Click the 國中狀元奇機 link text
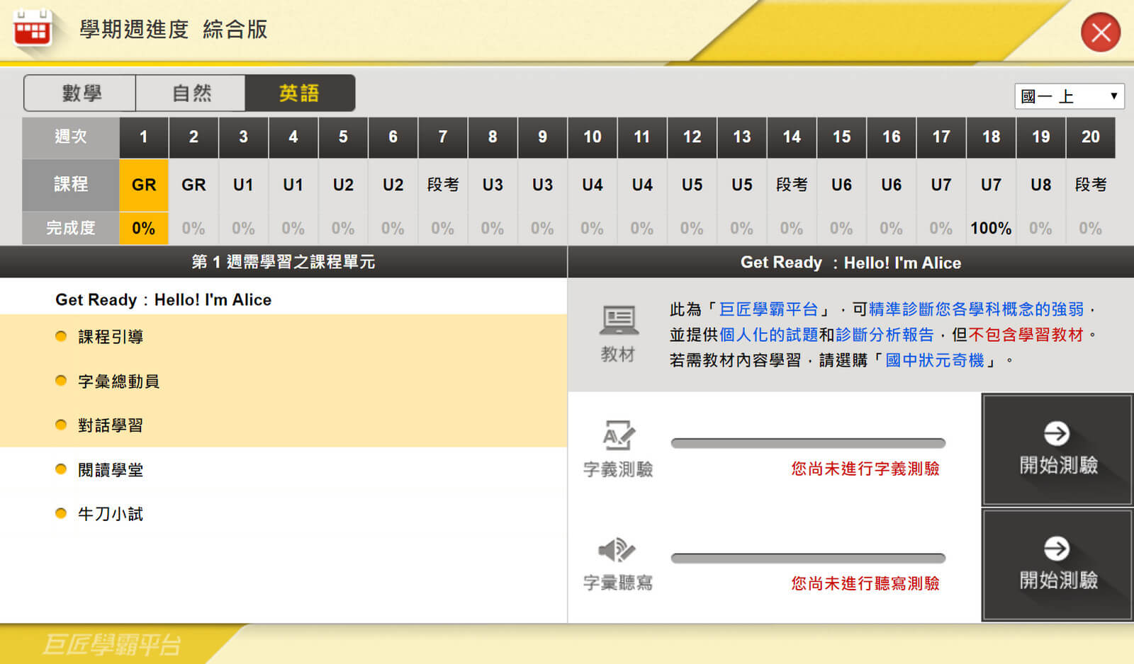 click(x=935, y=360)
